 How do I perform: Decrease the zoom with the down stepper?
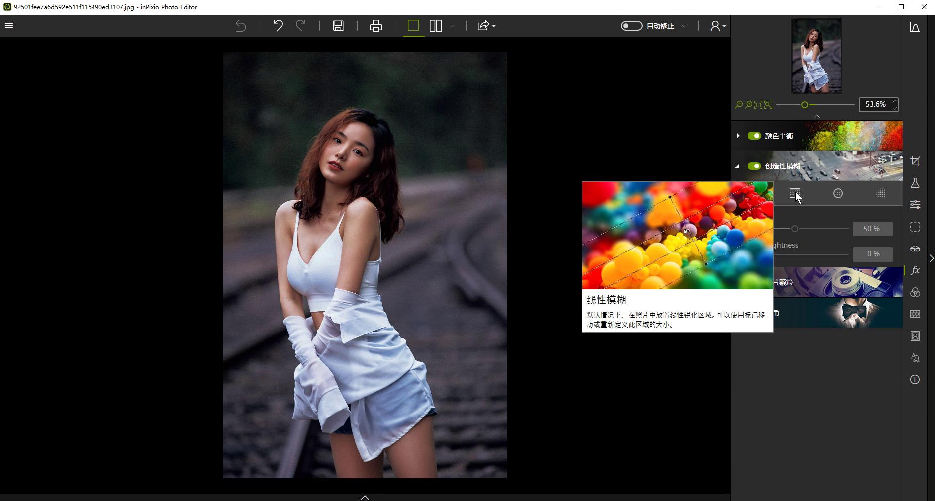click(x=895, y=108)
